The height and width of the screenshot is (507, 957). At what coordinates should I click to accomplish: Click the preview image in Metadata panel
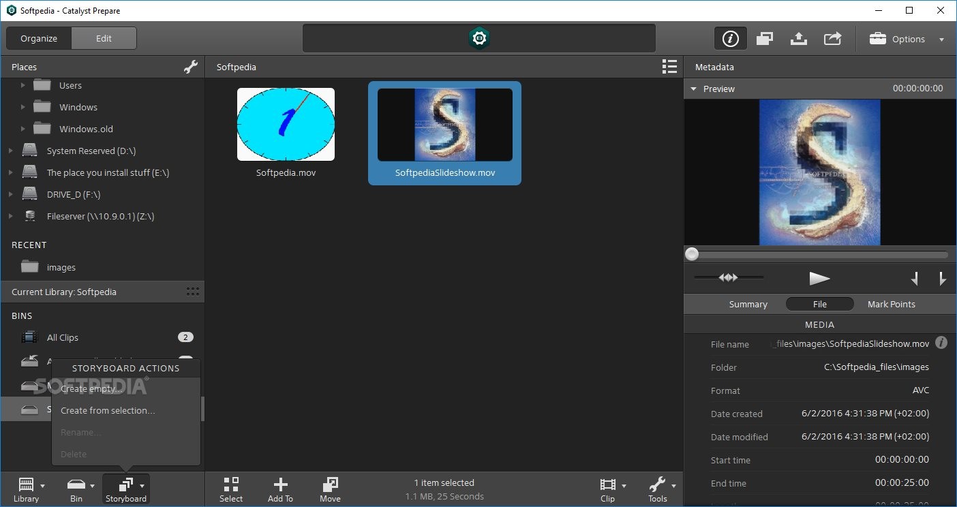(820, 172)
